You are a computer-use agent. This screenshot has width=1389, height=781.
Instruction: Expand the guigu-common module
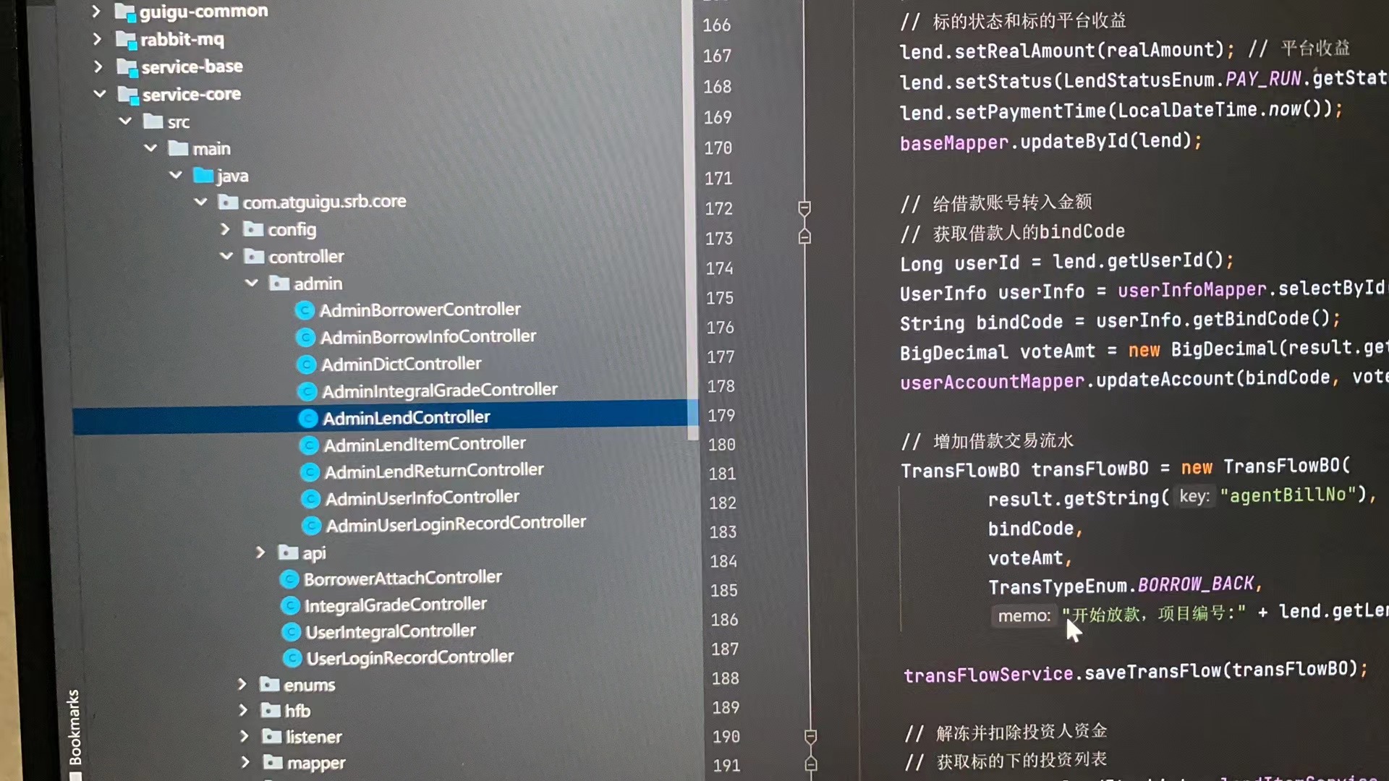[96, 12]
